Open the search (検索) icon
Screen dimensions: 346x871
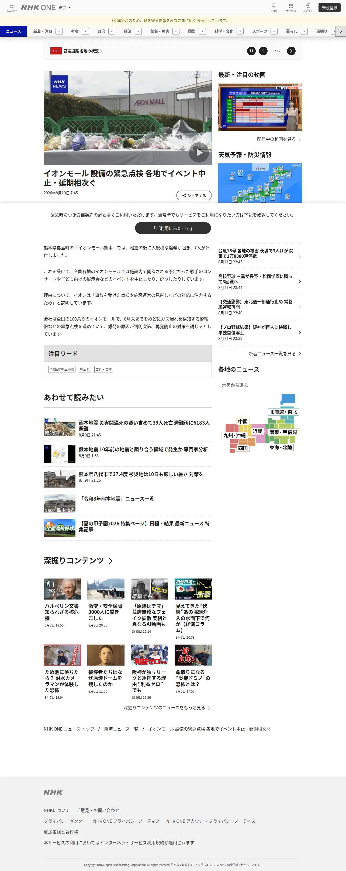[274, 8]
